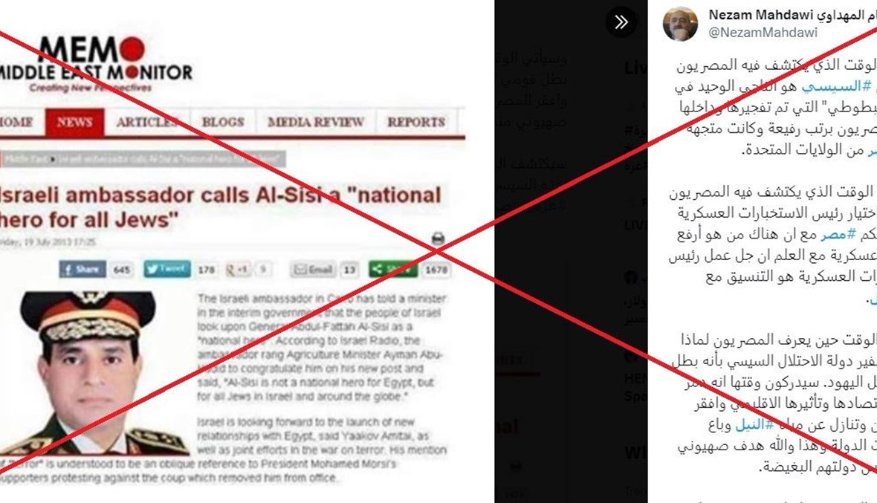Click the green Share button

(x=392, y=270)
